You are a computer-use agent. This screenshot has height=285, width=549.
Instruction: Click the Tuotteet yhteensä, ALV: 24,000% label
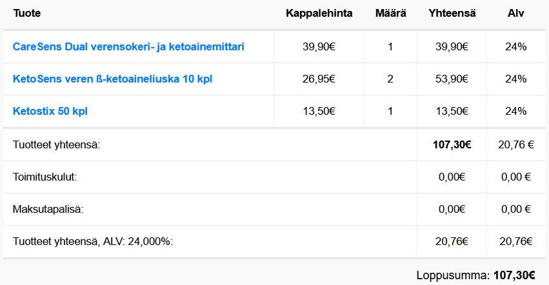click(x=93, y=242)
